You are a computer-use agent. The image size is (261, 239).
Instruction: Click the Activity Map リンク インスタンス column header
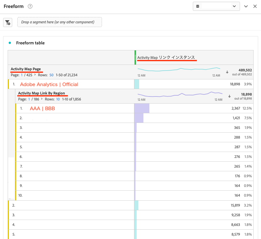pos(166,57)
